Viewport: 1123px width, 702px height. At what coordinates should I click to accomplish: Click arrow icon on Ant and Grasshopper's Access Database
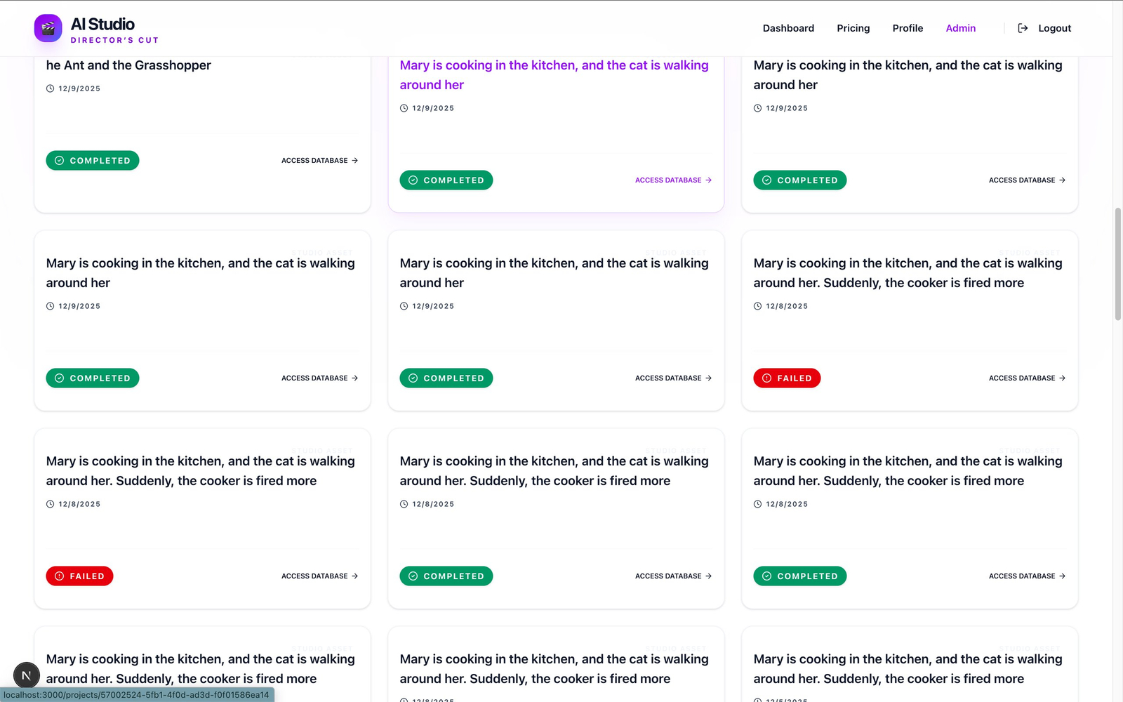[355, 161]
